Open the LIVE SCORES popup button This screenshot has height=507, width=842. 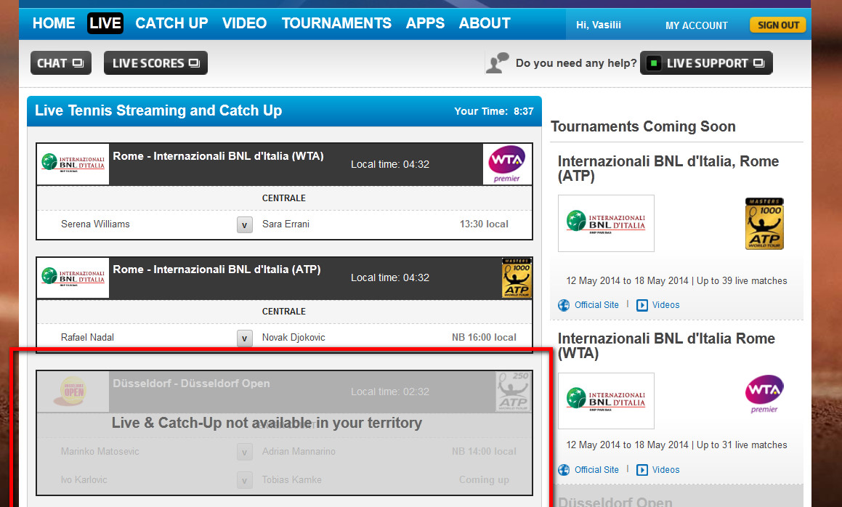(x=155, y=63)
